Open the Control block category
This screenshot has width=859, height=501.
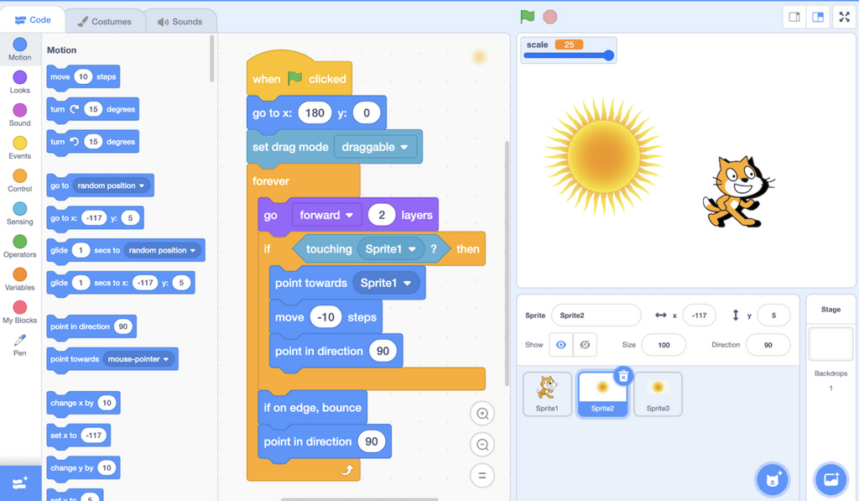(20, 181)
